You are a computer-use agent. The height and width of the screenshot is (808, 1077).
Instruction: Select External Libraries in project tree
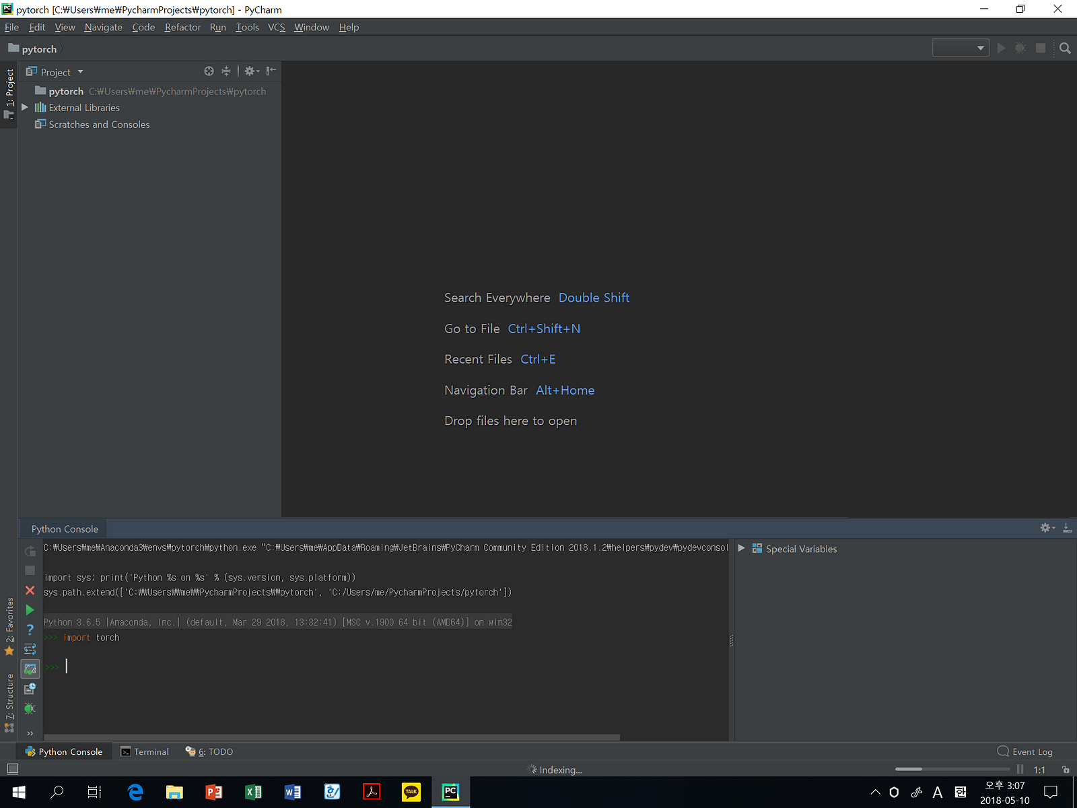click(x=84, y=108)
